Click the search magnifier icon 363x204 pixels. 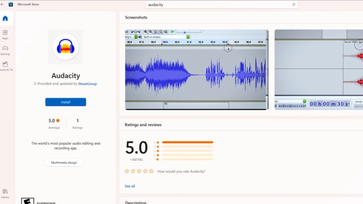tap(294, 5)
